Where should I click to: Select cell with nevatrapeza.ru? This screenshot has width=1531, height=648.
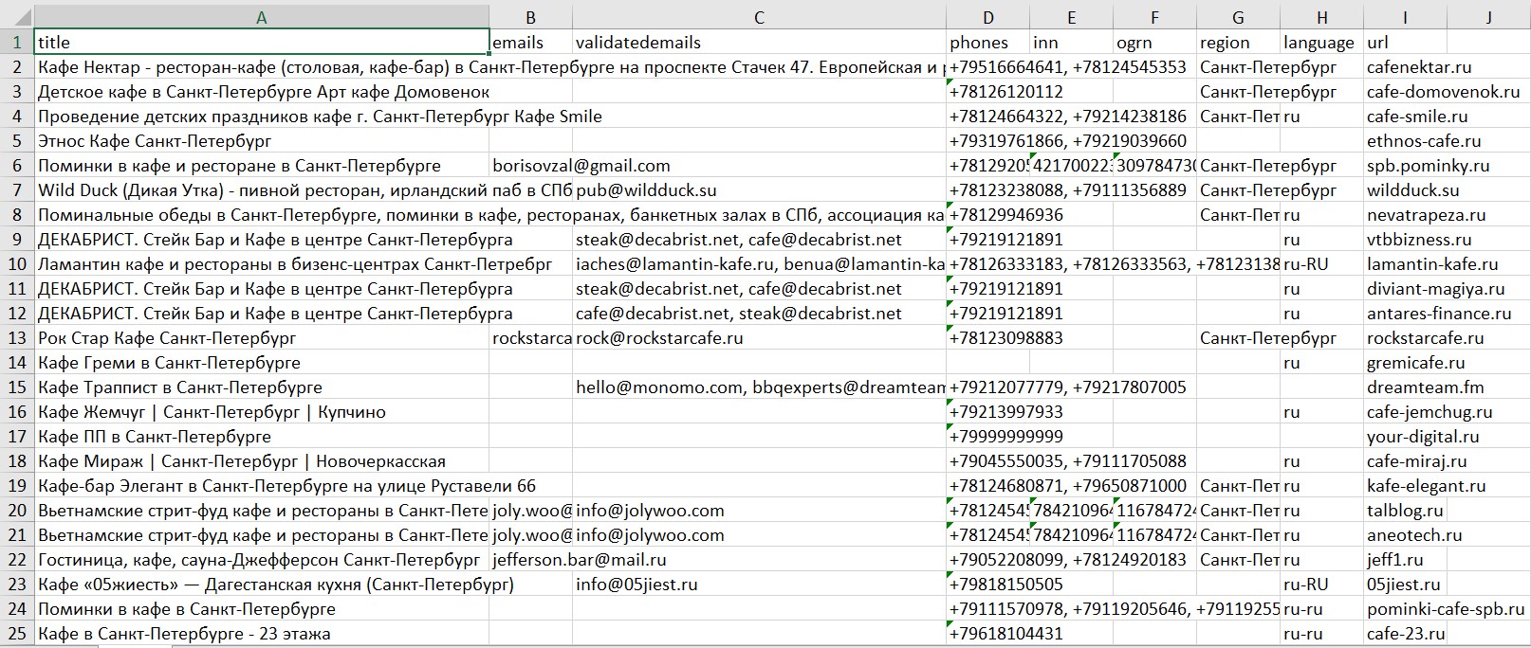pos(1405,214)
